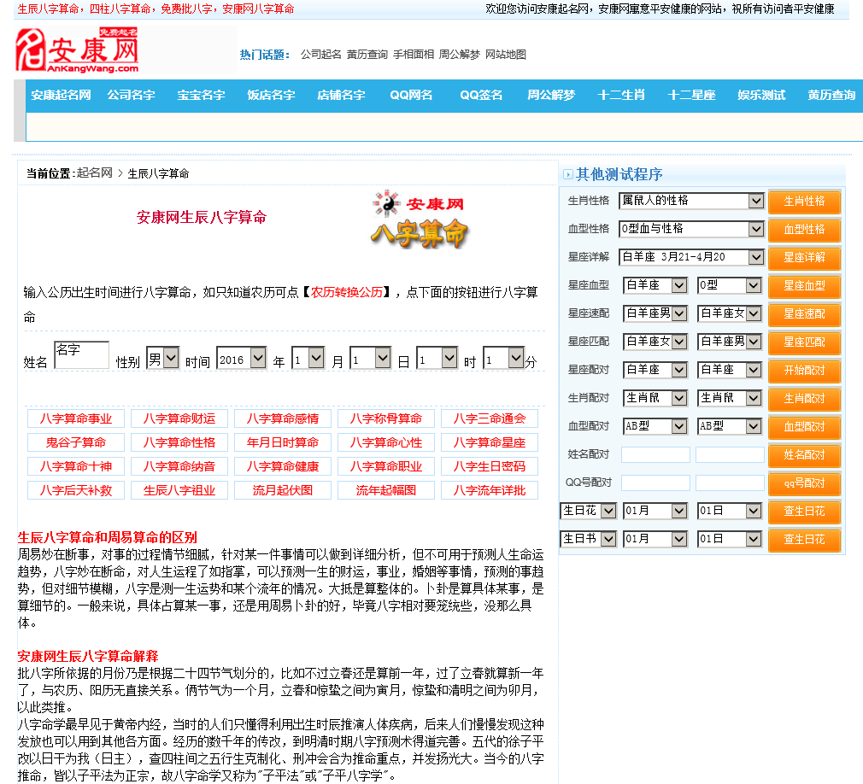
Task: Open the 黄历查询 nav item
Action: (831, 95)
